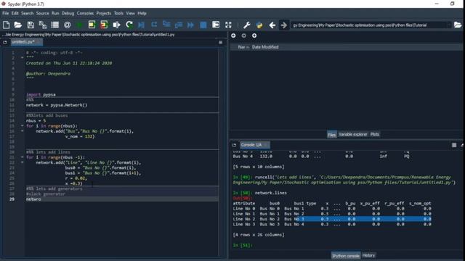Run selection or current line
The width and height of the screenshot is (465, 261).
(116, 25)
